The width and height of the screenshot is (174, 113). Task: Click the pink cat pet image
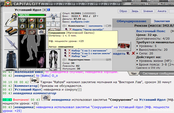[x=41, y=60]
